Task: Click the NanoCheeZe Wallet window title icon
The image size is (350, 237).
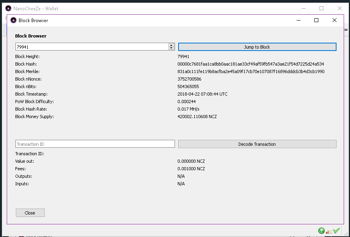Action: tap(8, 8)
